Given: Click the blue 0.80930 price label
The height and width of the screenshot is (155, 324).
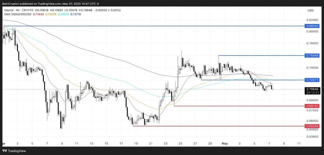Looking at the screenshot, I should (312, 26).
